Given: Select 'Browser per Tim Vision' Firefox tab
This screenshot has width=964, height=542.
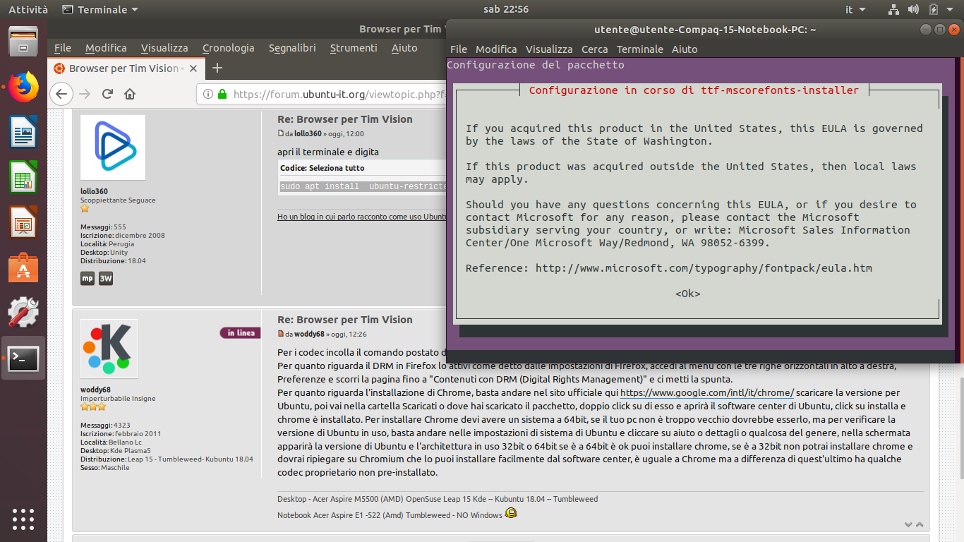Looking at the screenshot, I should coord(127,68).
